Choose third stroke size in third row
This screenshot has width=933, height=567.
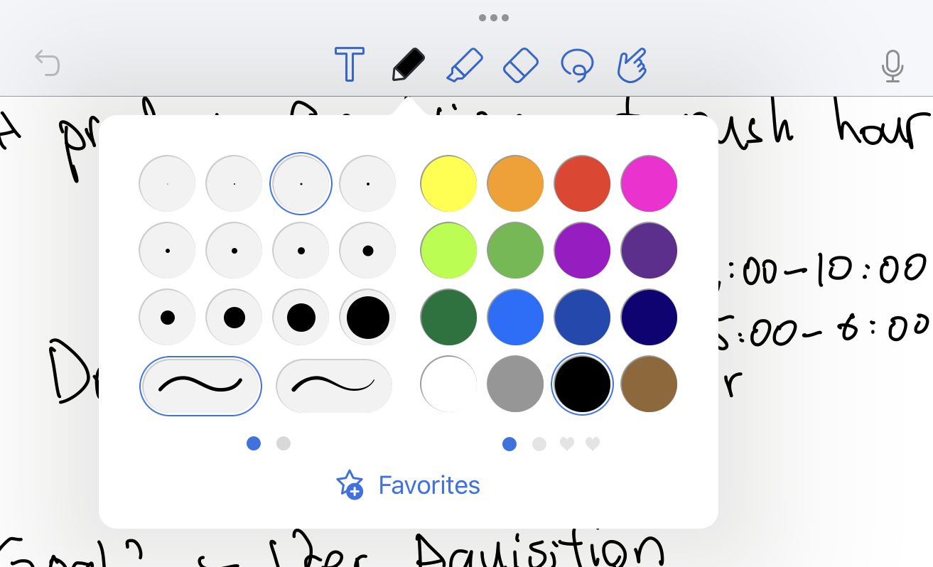tap(301, 318)
